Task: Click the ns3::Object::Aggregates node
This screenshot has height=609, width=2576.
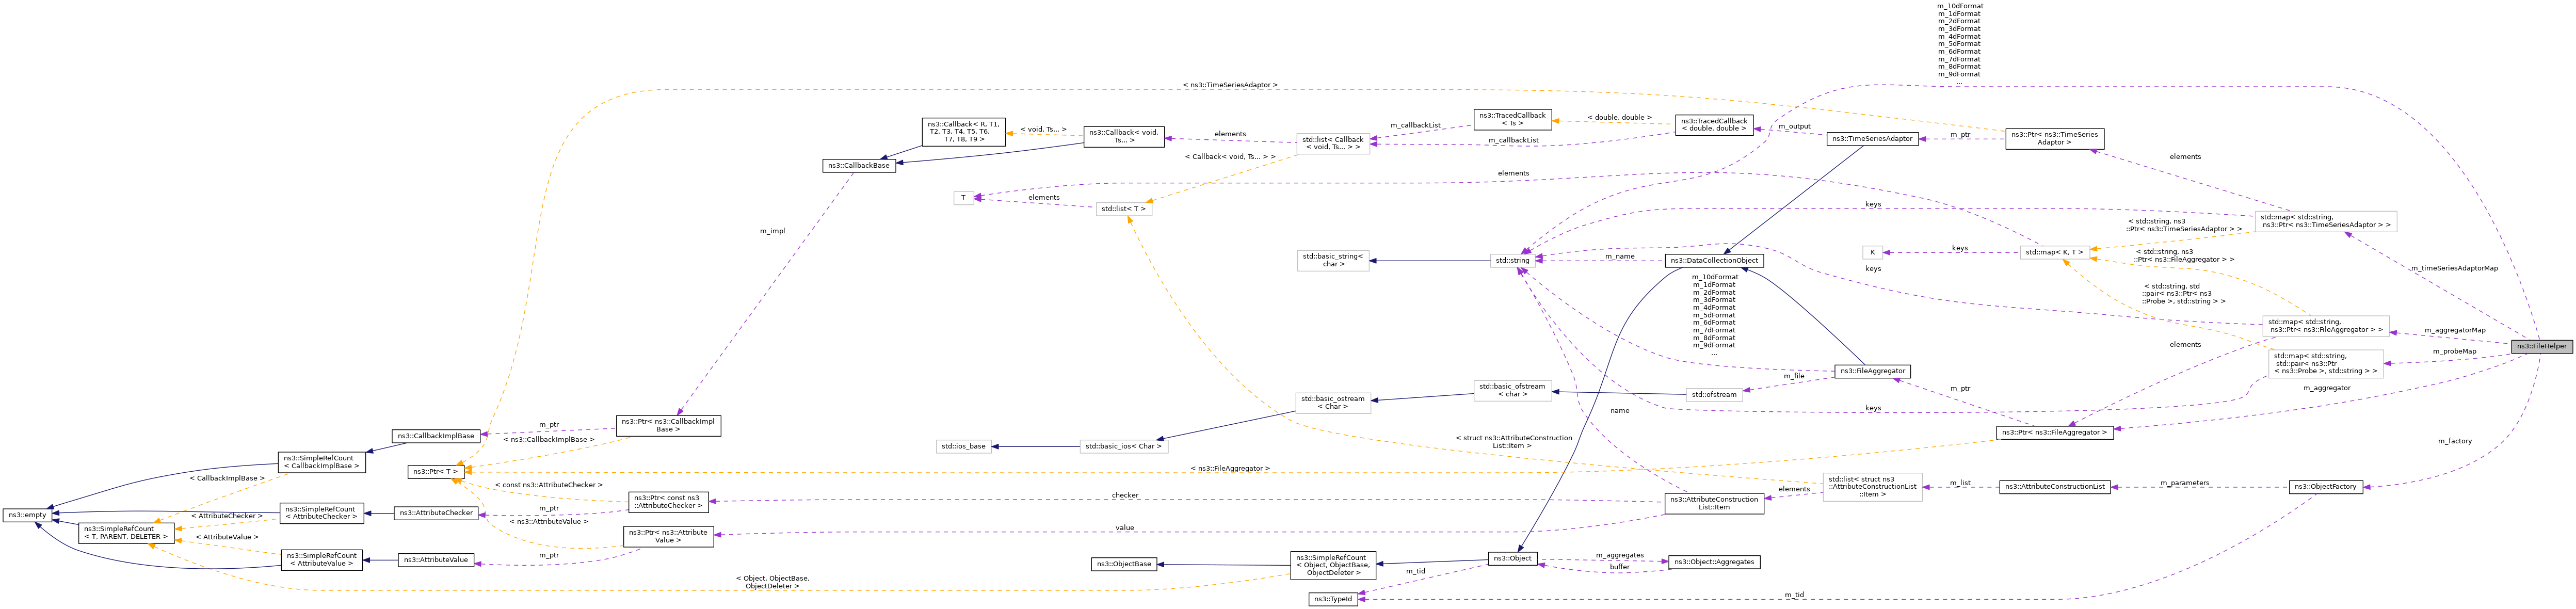Action: pyautogui.click(x=1714, y=563)
